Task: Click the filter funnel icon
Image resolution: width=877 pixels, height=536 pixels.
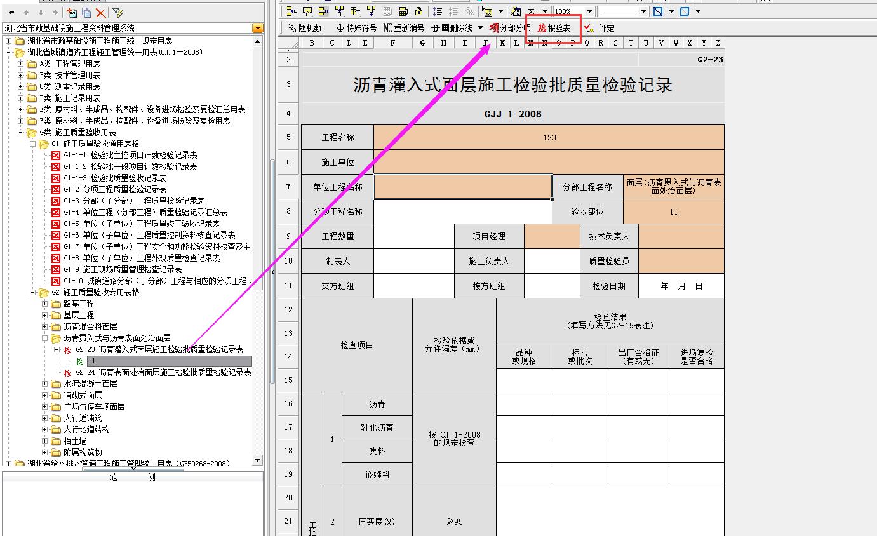Action: [117, 13]
